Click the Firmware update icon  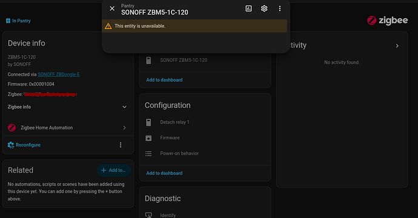[x=148, y=138]
